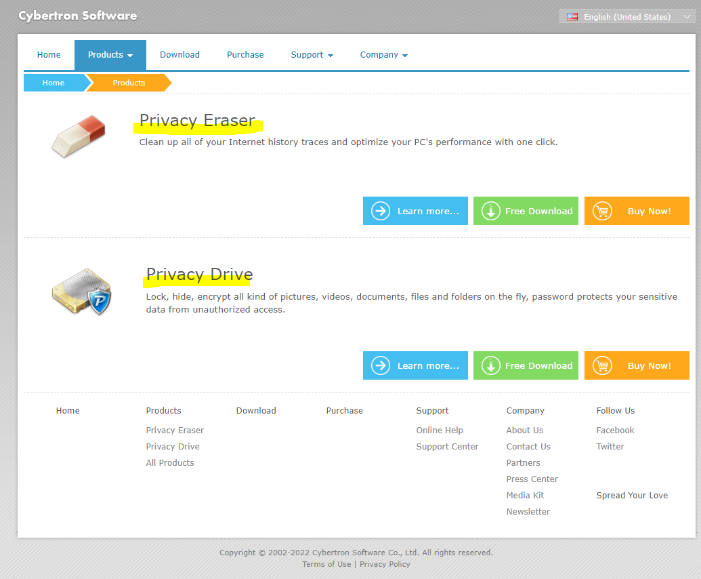Image resolution: width=701 pixels, height=579 pixels.
Task: Click the US flag icon in language selector
Action: coord(572,16)
